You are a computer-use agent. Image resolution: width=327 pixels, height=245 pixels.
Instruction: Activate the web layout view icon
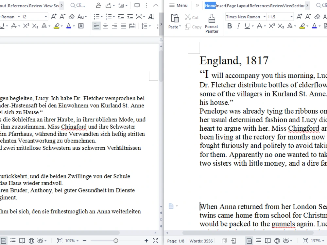(x=31, y=241)
